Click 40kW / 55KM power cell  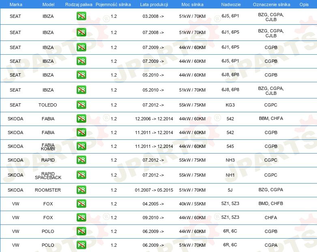pyautogui.click(x=192, y=204)
